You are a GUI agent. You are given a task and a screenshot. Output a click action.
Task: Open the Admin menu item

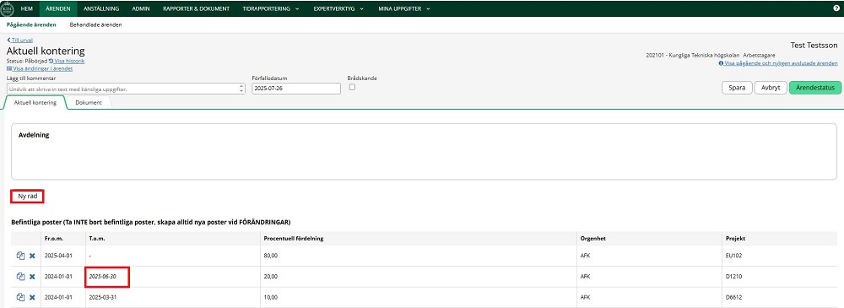[x=140, y=8]
